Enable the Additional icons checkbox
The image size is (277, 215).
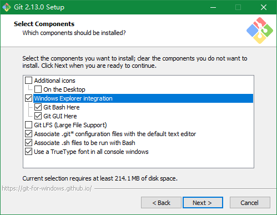[28, 81]
